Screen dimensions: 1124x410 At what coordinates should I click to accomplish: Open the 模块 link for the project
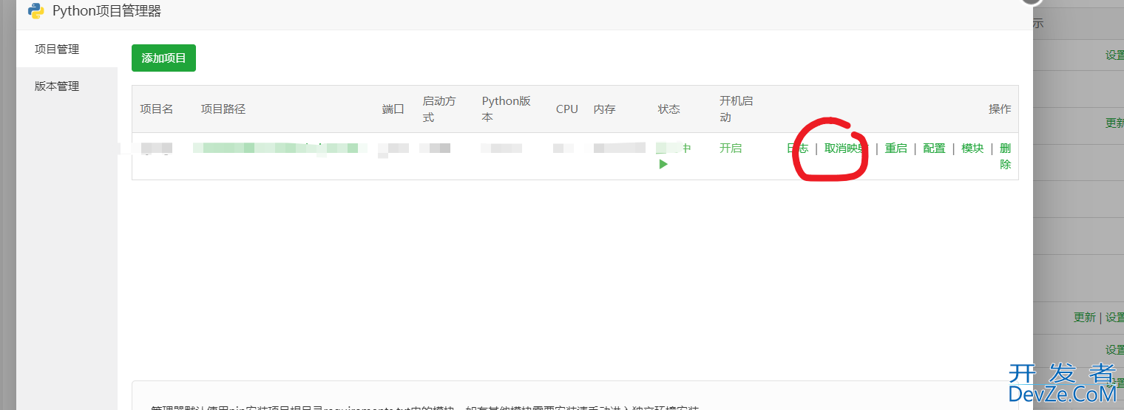972,148
